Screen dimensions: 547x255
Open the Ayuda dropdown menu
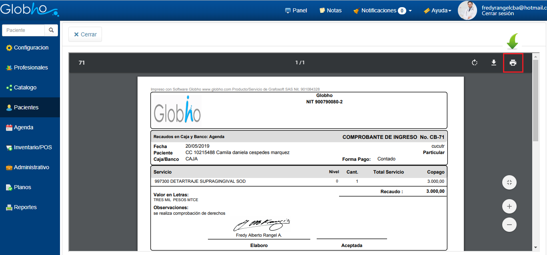[x=438, y=11]
